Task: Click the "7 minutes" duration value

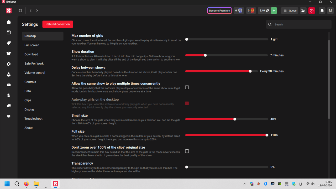Action: [x=277, y=55]
